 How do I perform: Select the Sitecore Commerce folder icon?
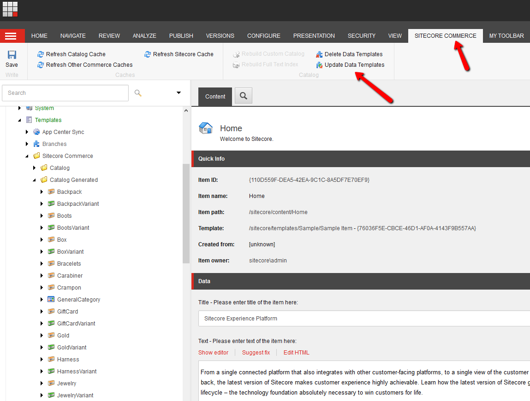[36, 156]
